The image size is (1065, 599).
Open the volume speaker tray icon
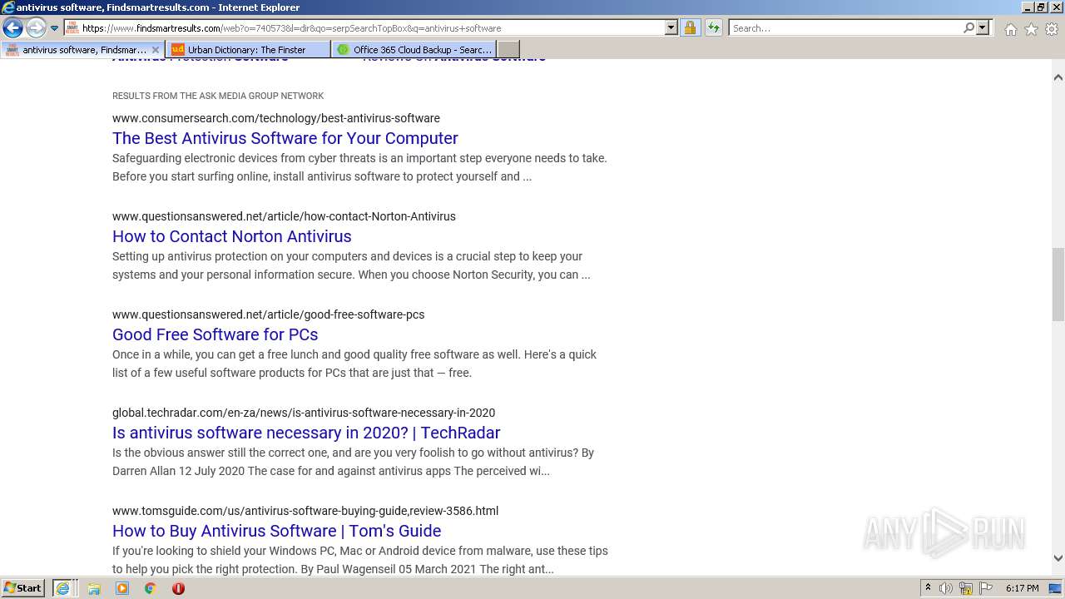click(946, 588)
